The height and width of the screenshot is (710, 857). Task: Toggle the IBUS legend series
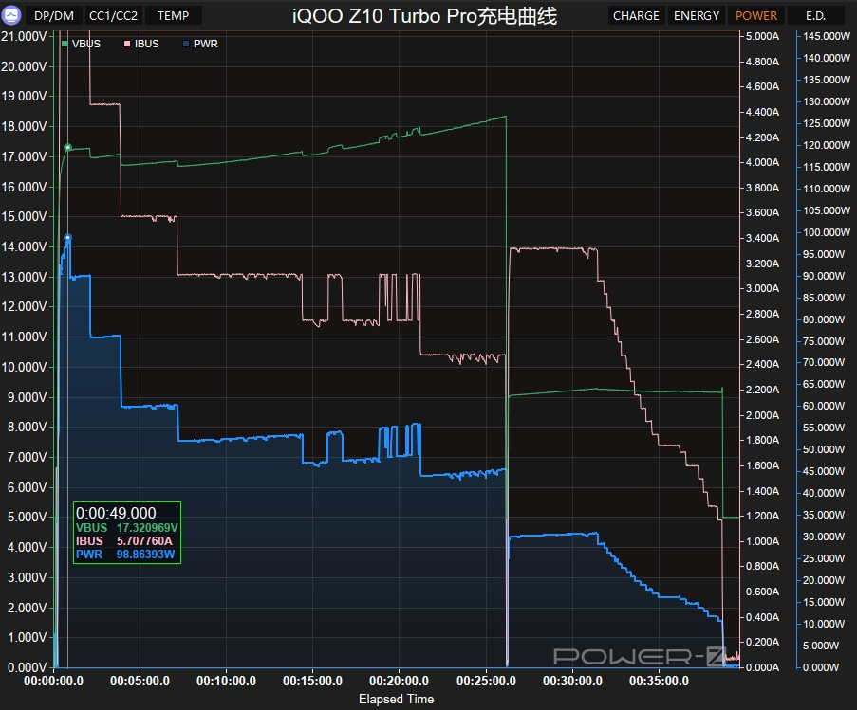point(141,44)
